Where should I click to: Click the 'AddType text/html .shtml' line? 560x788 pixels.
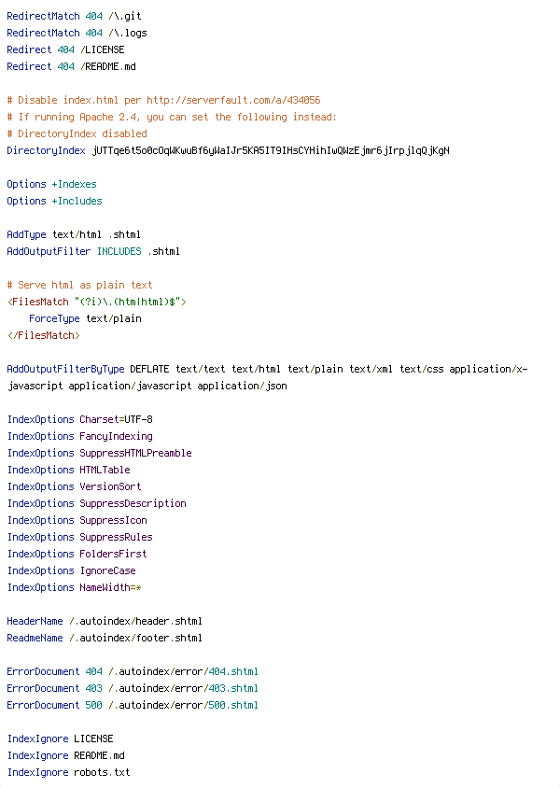[x=74, y=234]
